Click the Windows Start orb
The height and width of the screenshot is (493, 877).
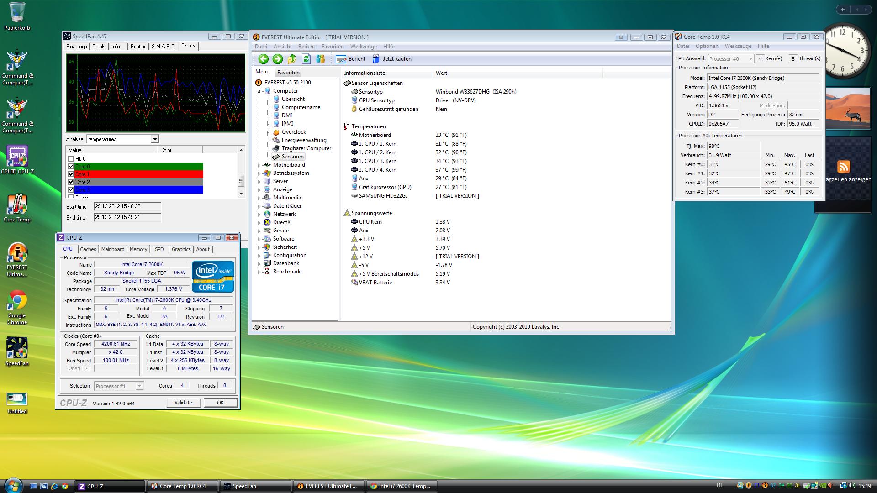[x=12, y=485]
